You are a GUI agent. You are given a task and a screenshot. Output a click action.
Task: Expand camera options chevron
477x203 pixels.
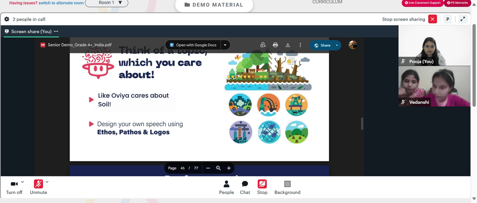tap(22, 182)
